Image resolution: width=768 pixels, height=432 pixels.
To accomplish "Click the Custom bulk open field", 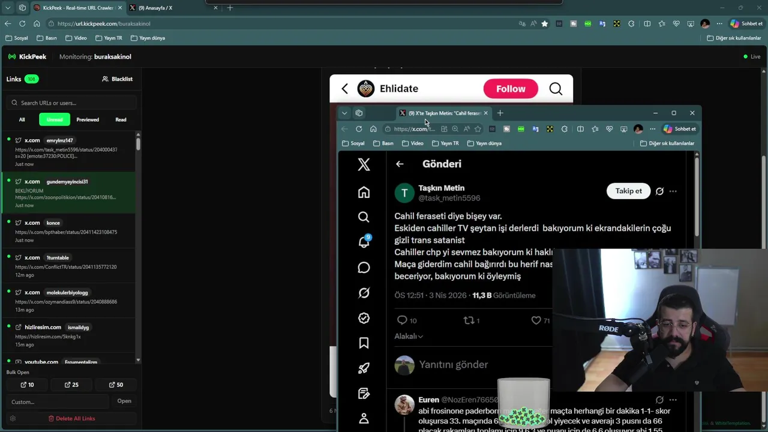I will click(58, 401).
